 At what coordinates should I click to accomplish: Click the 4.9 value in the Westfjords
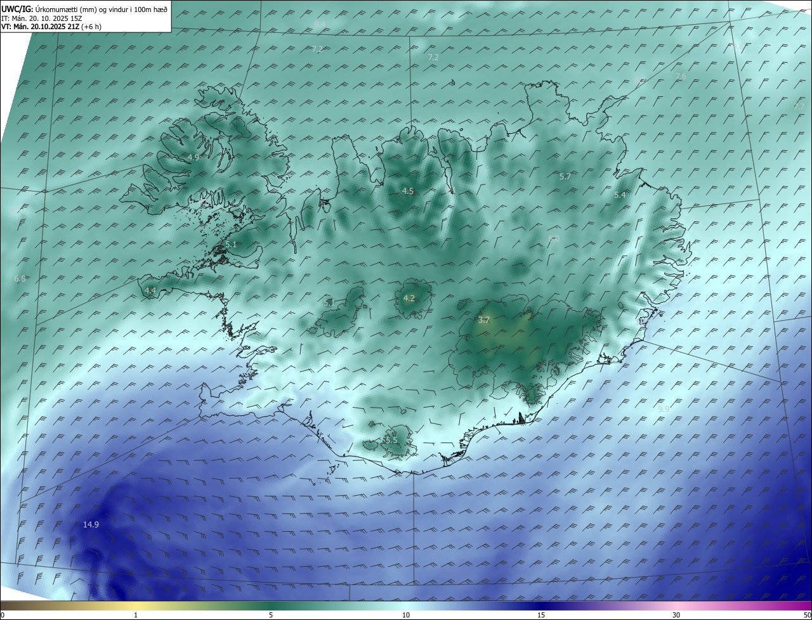point(193,157)
